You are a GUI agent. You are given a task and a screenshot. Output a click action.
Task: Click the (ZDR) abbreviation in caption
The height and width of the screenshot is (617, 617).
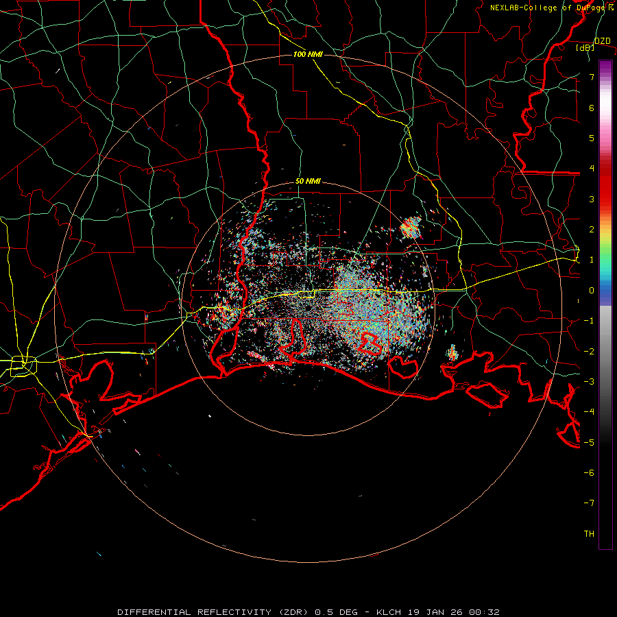point(293,612)
